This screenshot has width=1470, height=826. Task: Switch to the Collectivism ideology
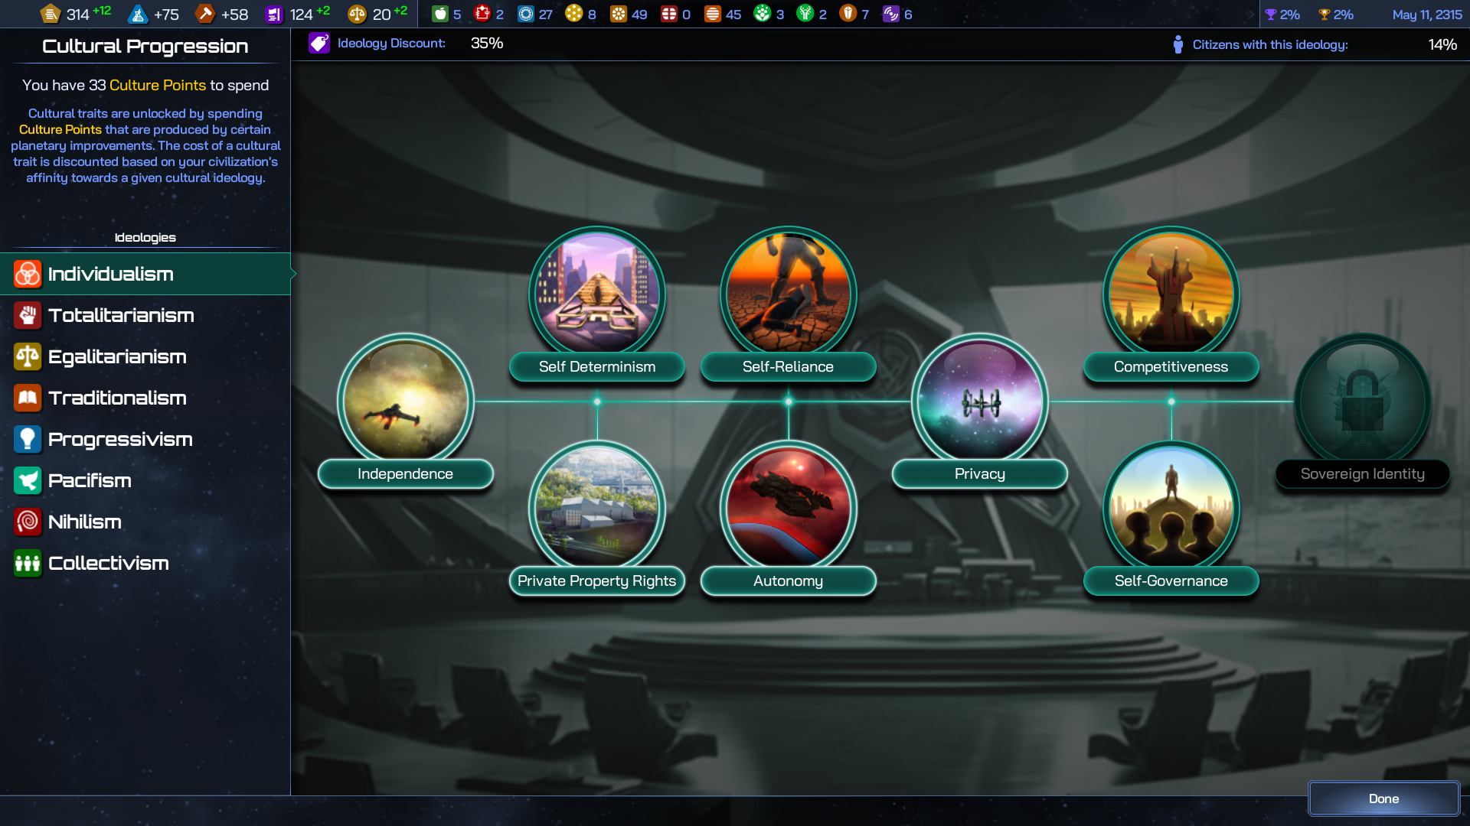(x=108, y=563)
